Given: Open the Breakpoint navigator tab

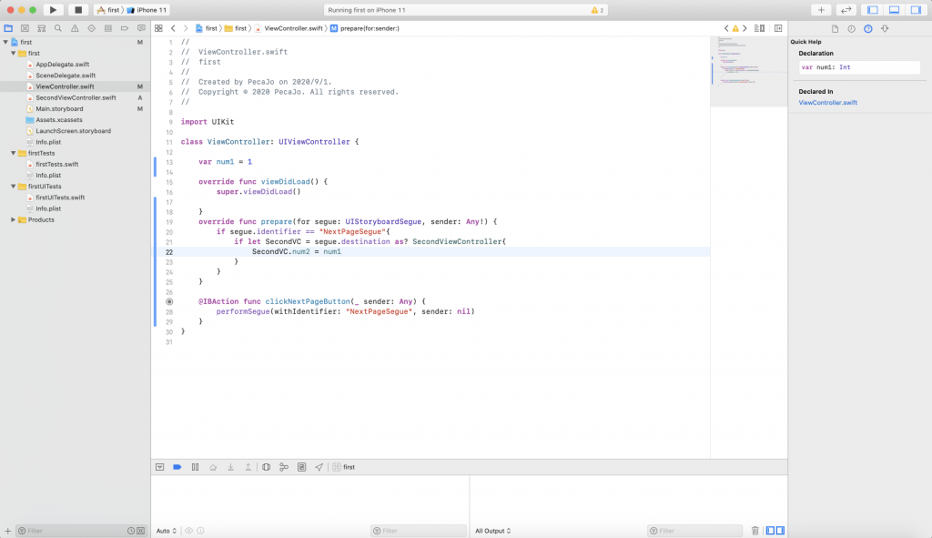Looking at the screenshot, I should pyautogui.click(x=125, y=28).
